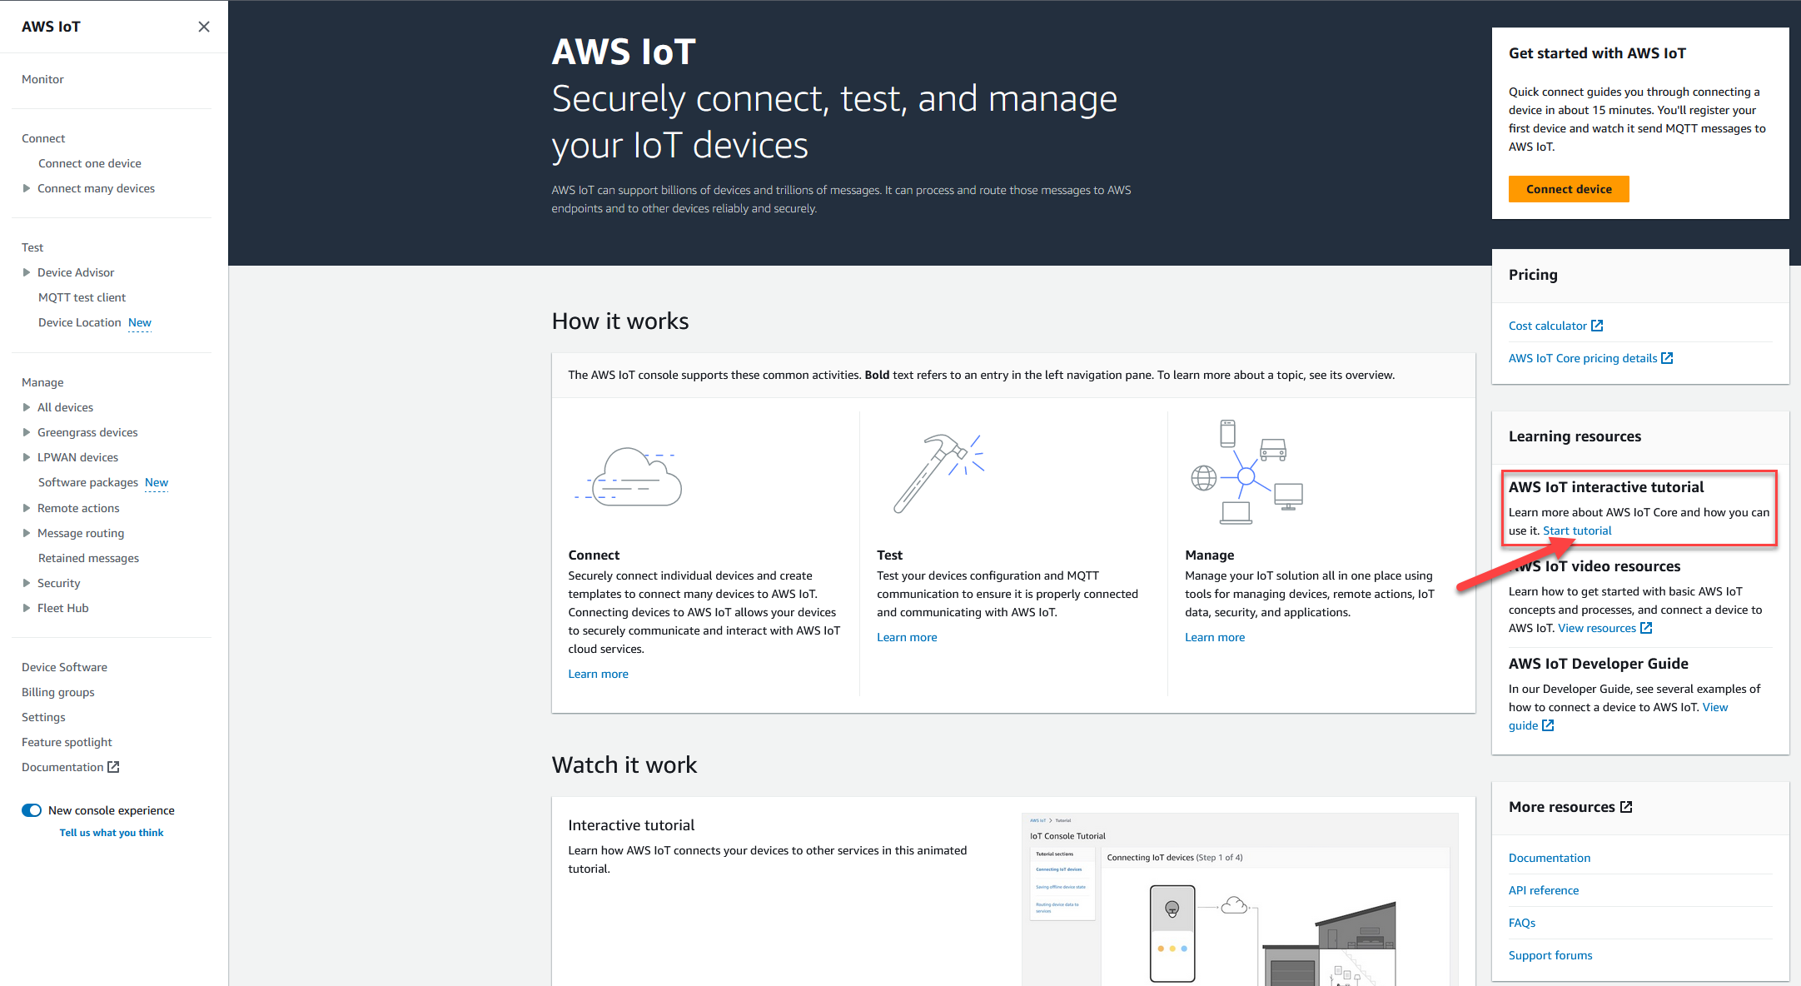Click the Connect device button

coord(1568,188)
